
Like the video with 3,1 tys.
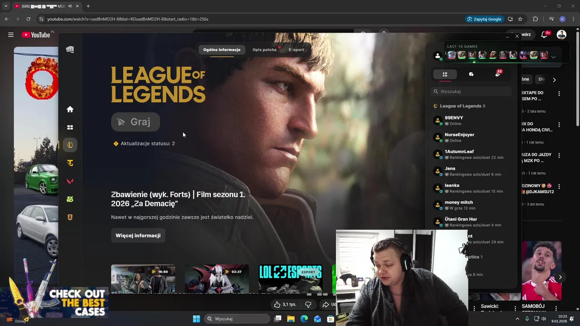pos(285,305)
